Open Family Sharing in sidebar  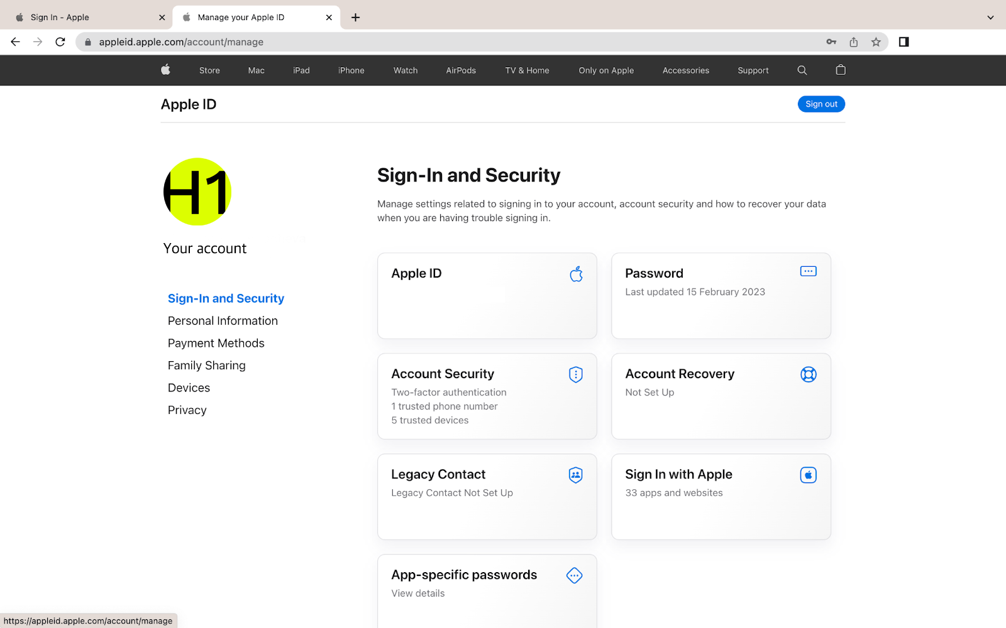pos(206,365)
